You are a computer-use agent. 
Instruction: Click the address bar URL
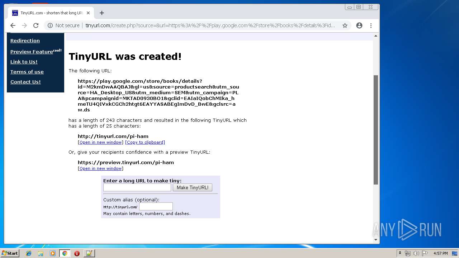[210, 25]
